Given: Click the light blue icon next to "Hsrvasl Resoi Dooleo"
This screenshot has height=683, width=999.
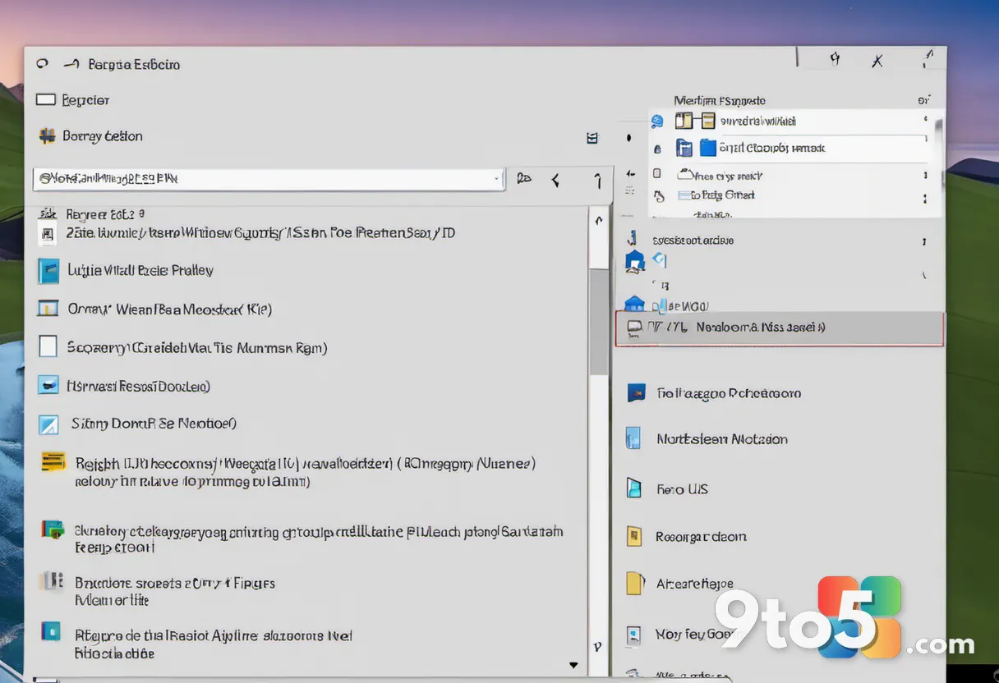Looking at the screenshot, I should [x=48, y=386].
